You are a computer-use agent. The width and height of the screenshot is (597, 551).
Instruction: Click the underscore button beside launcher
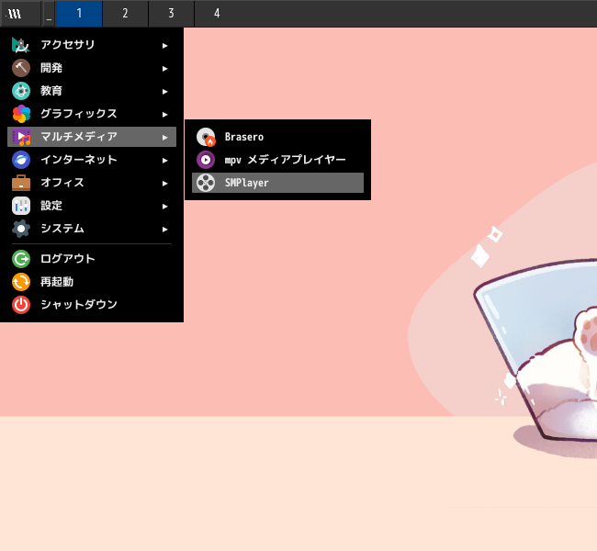(x=49, y=14)
